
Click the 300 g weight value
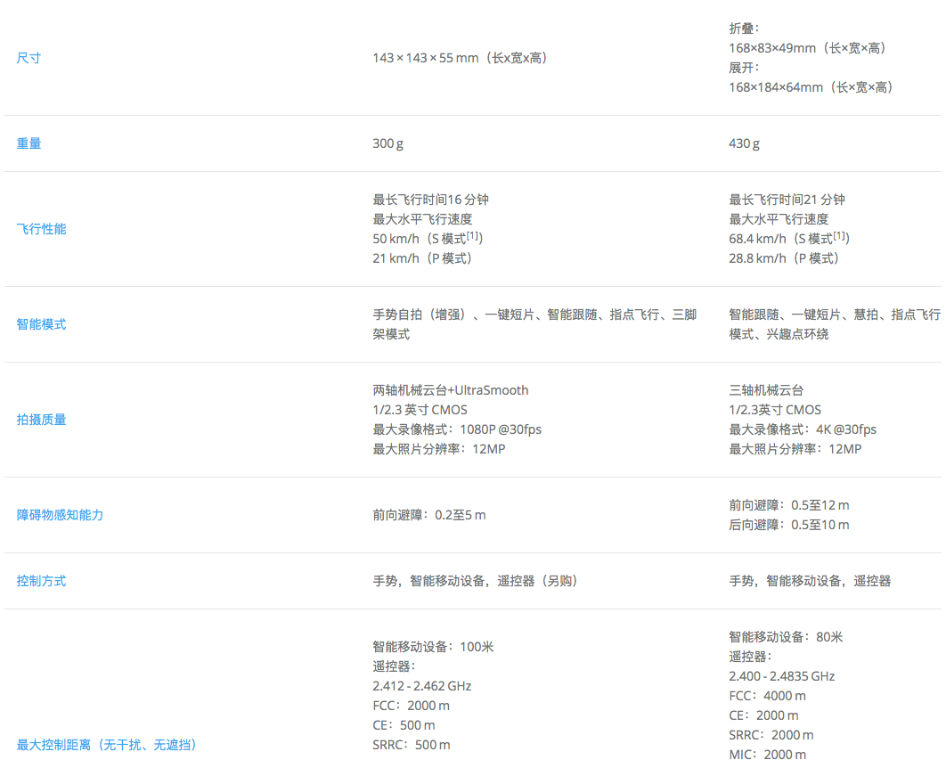pyautogui.click(x=387, y=143)
